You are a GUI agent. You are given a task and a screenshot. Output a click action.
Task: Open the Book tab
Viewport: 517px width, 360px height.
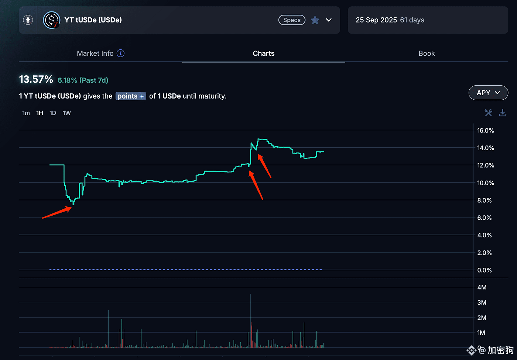(x=427, y=53)
